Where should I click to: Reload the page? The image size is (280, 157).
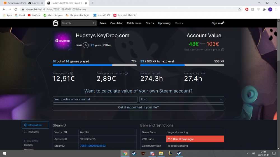tap(16, 9)
